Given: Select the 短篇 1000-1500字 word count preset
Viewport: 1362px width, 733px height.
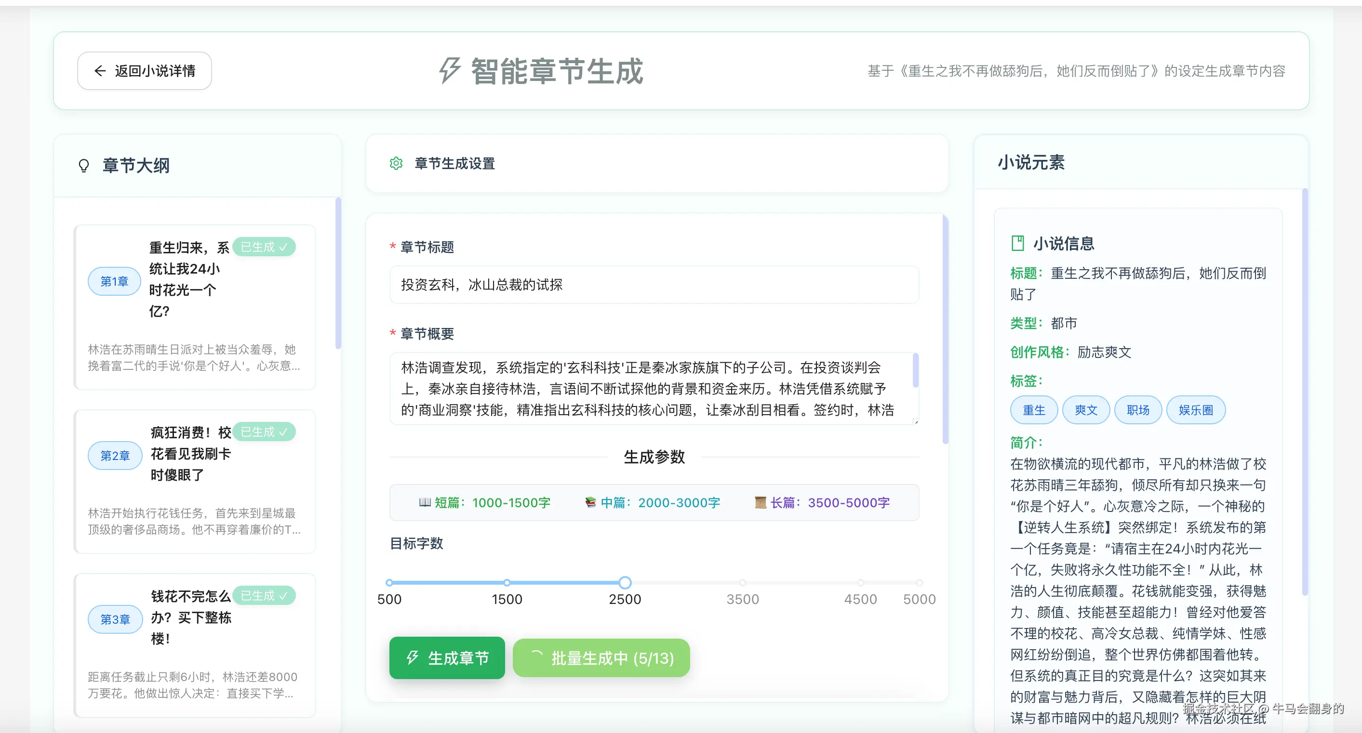Looking at the screenshot, I should (x=485, y=503).
